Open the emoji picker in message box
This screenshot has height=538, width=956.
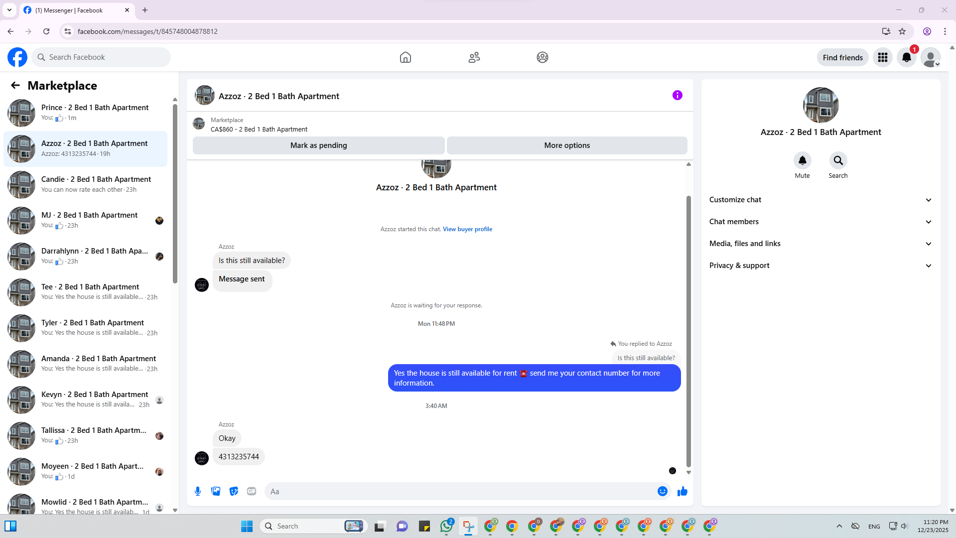click(663, 491)
